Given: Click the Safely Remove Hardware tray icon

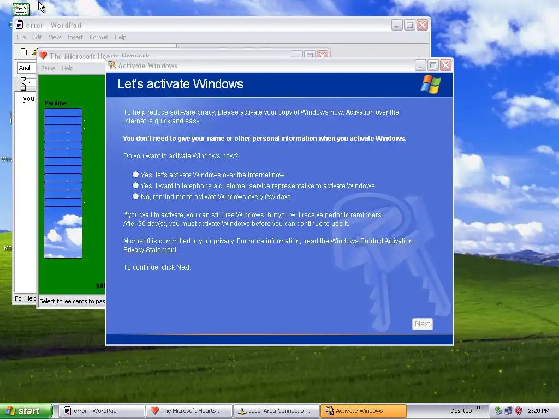Looking at the screenshot, I should click(498, 411).
